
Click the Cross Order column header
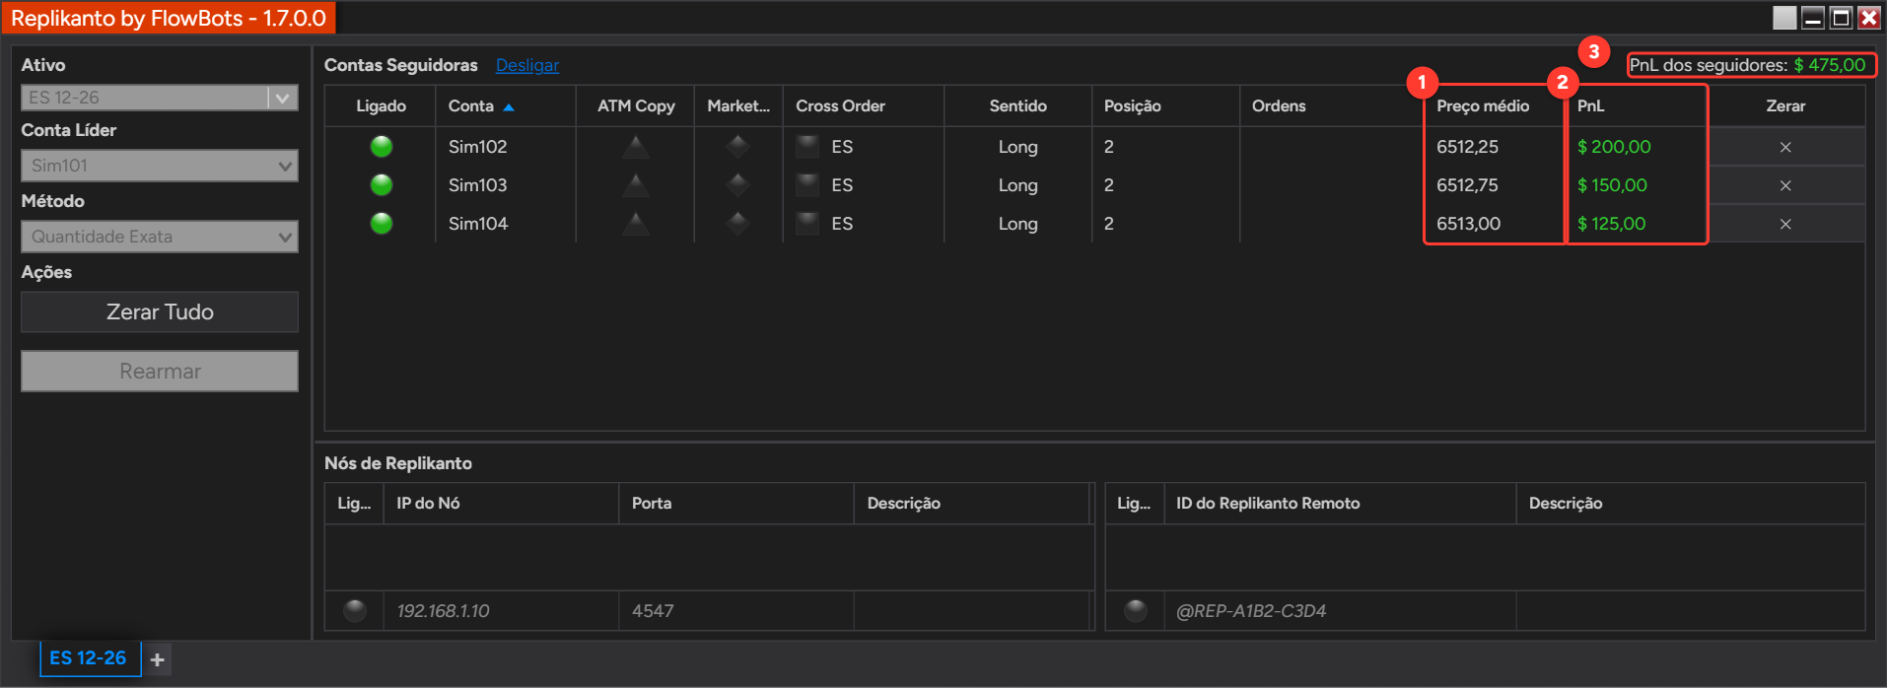click(864, 106)
